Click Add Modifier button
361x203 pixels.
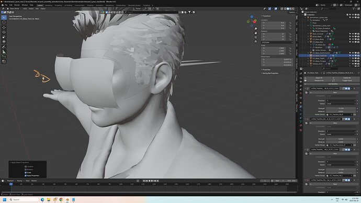[332, 84]
